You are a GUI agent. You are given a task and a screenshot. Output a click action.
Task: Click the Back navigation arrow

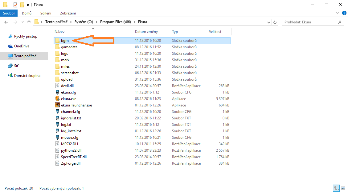(6, 22)
